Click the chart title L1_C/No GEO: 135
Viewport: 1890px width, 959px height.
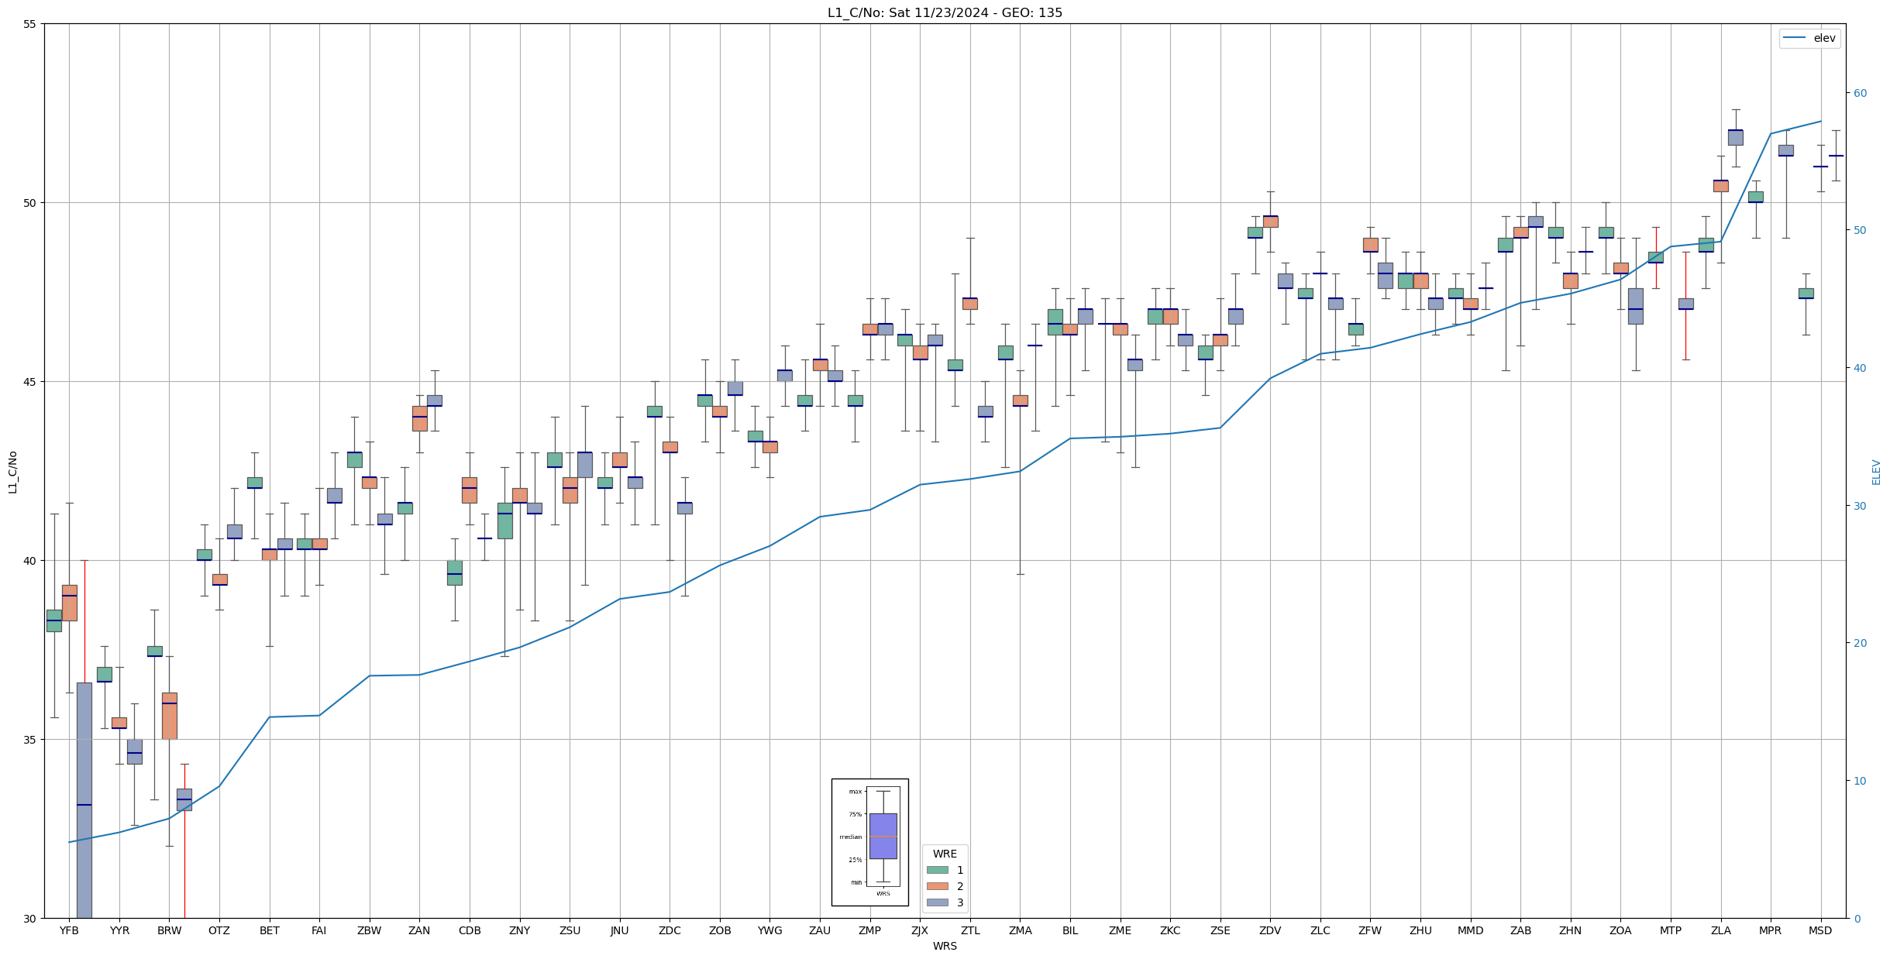coord(945,12)
